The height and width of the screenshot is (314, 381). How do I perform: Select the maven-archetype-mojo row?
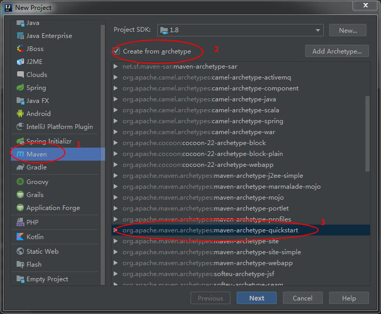(241, 198)
